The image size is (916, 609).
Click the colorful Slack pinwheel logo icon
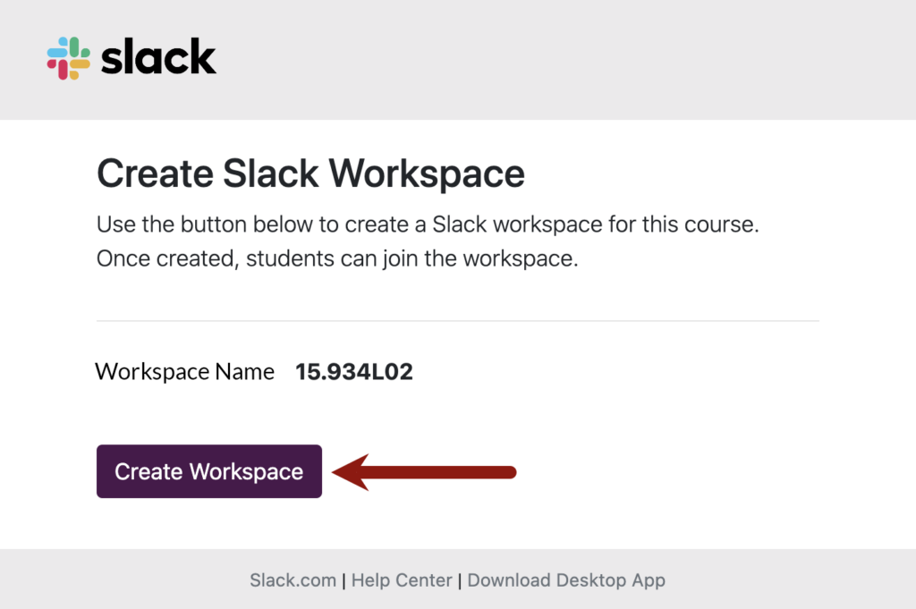[67, 57]
